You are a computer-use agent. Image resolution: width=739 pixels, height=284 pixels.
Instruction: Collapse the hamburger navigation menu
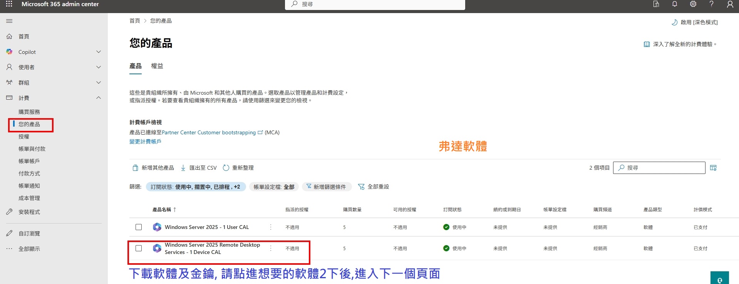point(9,21)
